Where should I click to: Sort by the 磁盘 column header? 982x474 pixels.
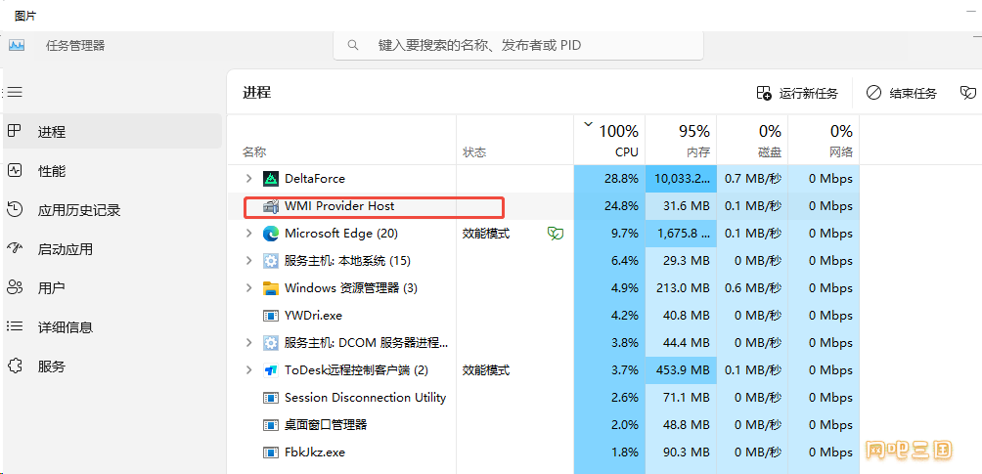752,140
